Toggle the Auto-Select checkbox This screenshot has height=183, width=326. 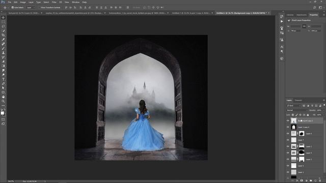pos(13,8)
